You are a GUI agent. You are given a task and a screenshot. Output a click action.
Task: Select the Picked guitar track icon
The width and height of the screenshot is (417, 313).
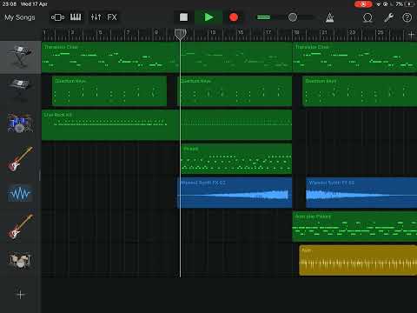(x=20, y=159)
